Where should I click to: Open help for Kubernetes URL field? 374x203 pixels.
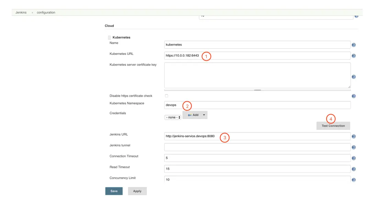point(353,56)
